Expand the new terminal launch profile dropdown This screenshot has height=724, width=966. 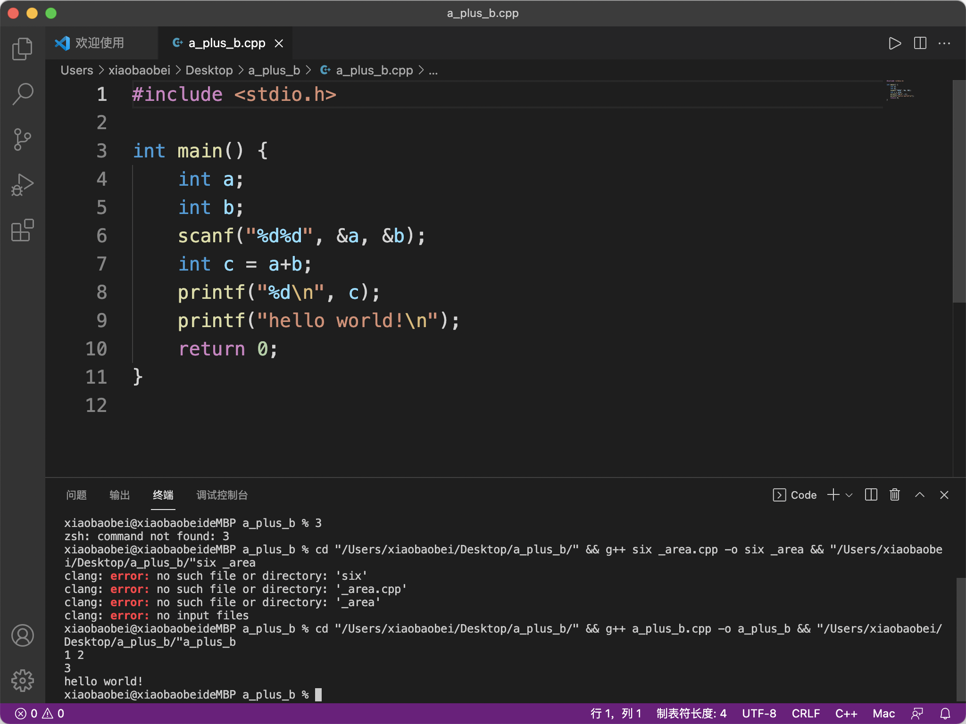tap(849, 495)
